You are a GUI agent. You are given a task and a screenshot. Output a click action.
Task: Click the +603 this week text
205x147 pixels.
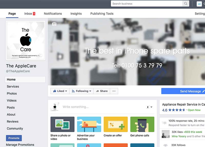coord(193,132)
